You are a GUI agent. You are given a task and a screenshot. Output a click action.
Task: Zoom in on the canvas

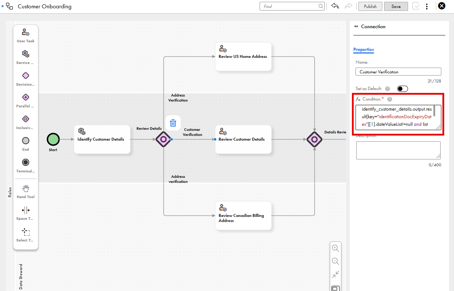click(x=335, y=248)
